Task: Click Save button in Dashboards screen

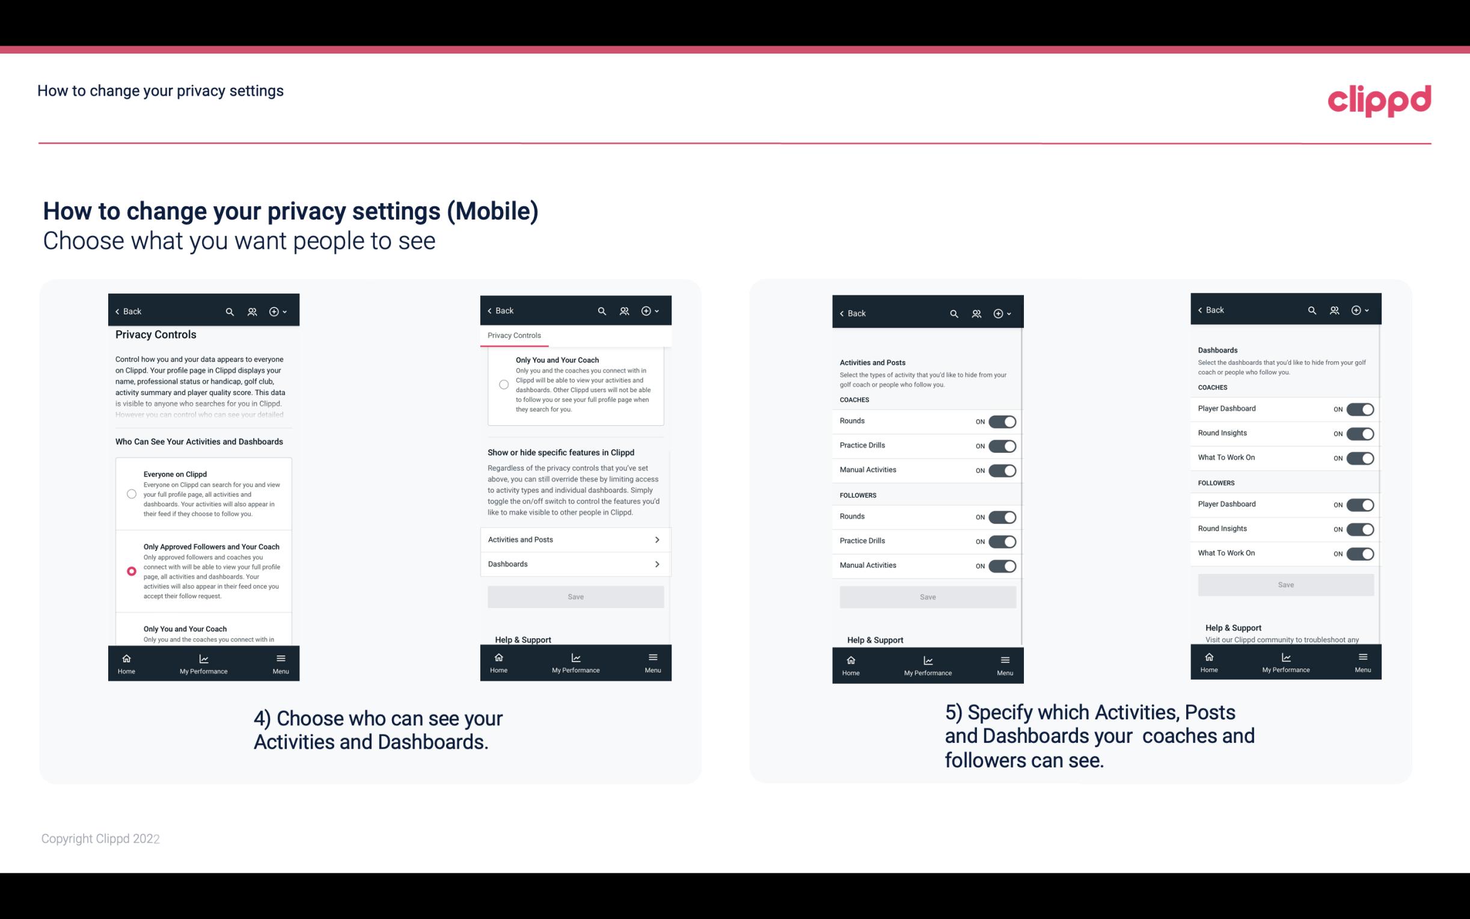Action: (1285, 585)
